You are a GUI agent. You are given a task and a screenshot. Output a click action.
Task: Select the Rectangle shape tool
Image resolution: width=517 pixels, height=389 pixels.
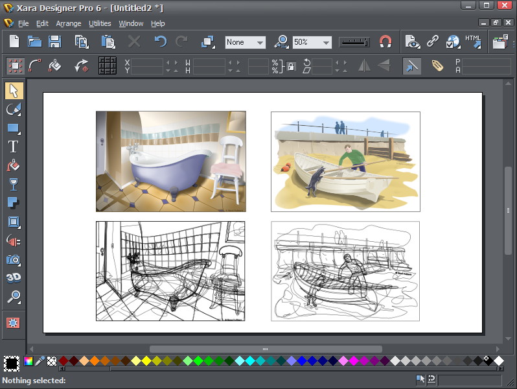click(14, 128)
